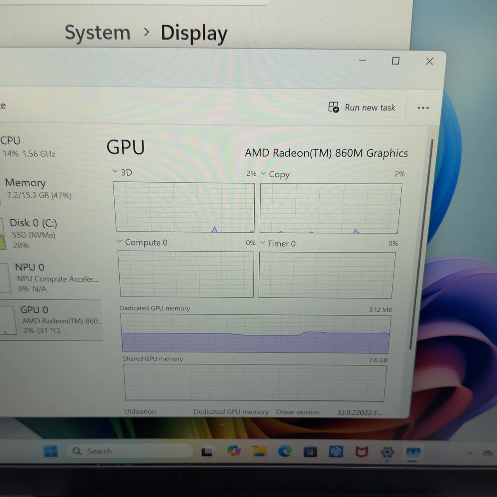Click System in the Settings breadcrumb
497x497 pixels.
(98, 33)
